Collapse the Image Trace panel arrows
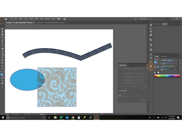Image resolution: width=182 pixels, height=137 pixels. (x=147, y=65)
